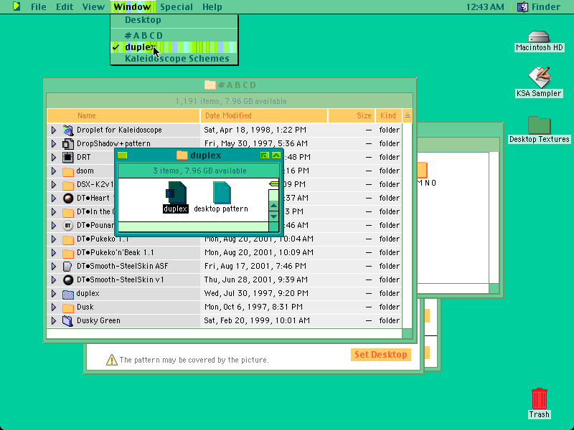Open the View menu

point(93,7)
